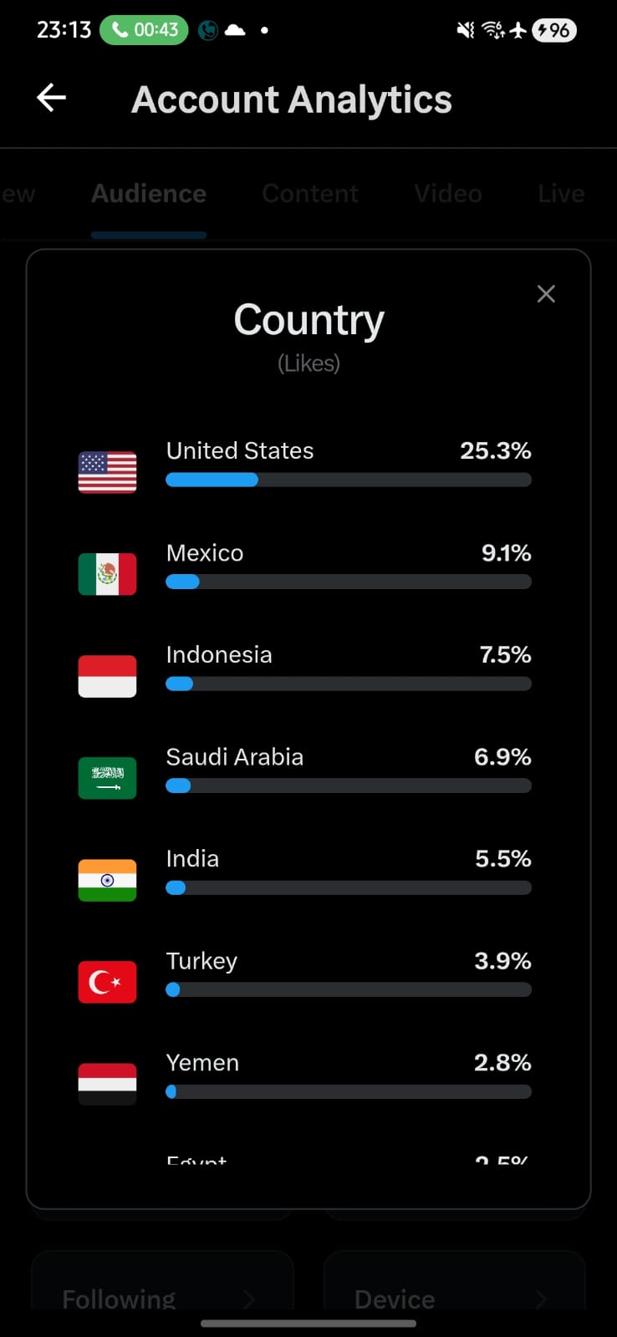Open the Live analytics tab
The height and width of the screenshot is (1337, 617).
pos(561,194)
